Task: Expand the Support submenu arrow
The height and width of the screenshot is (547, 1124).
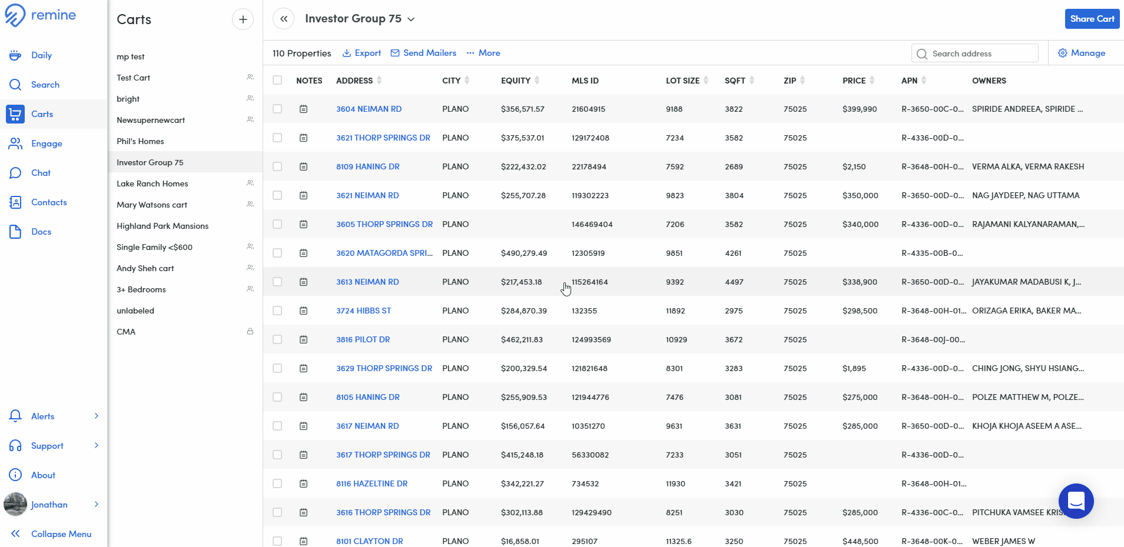Action: (x=97, y=445)
